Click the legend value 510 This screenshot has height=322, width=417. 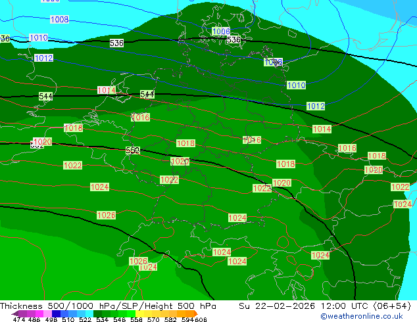pyautogui.click(x=68, y=319)
